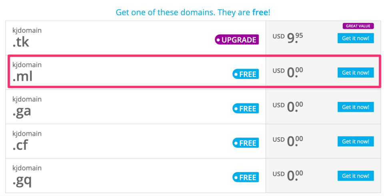Click Get it now for .cf domain
Viewport: 384px width, 196px height.
click(x=356, y=141)
